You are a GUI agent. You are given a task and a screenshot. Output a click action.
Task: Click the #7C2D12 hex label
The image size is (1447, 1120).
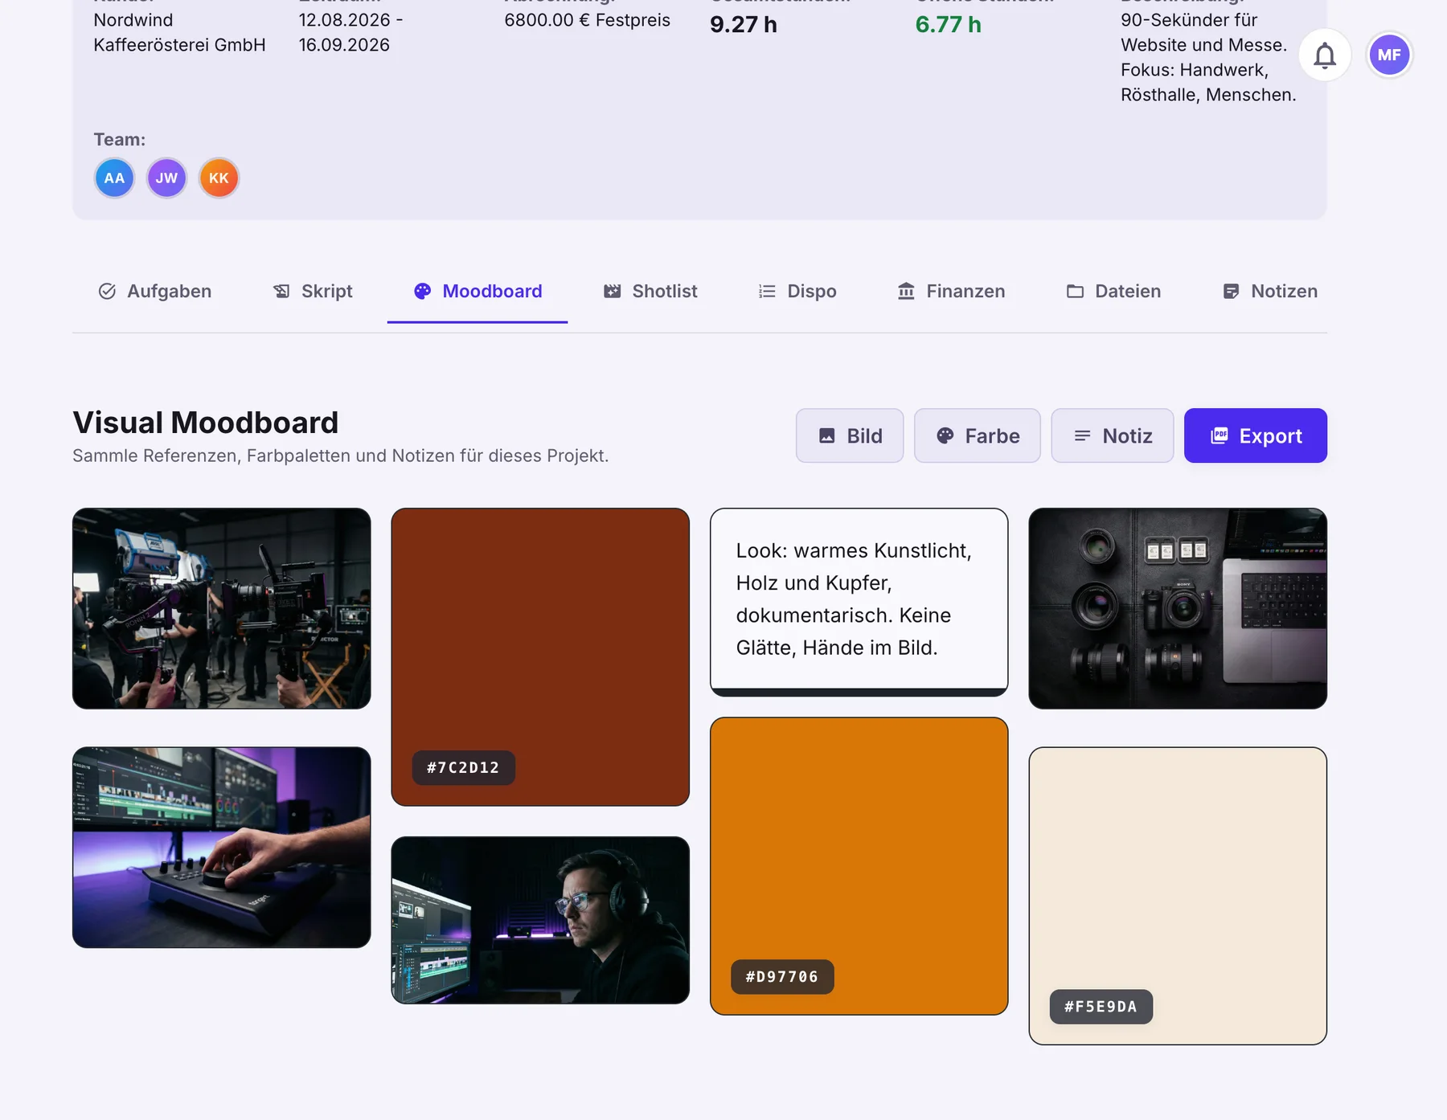pos(463,767)
